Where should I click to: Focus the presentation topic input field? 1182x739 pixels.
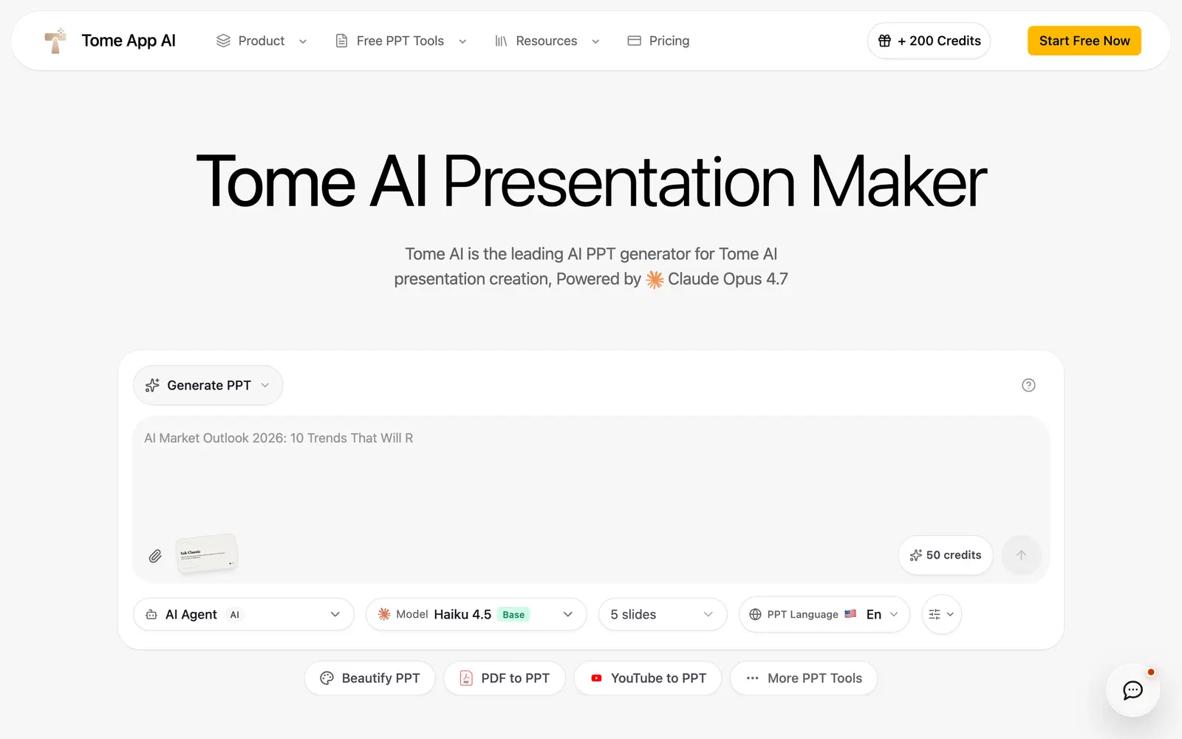[x=591, y=473]
